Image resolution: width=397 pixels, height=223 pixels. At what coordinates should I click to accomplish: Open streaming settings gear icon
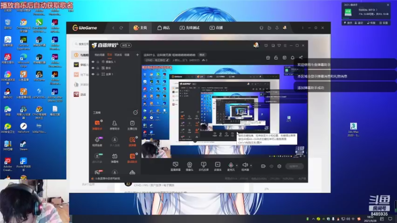point(279,166)
